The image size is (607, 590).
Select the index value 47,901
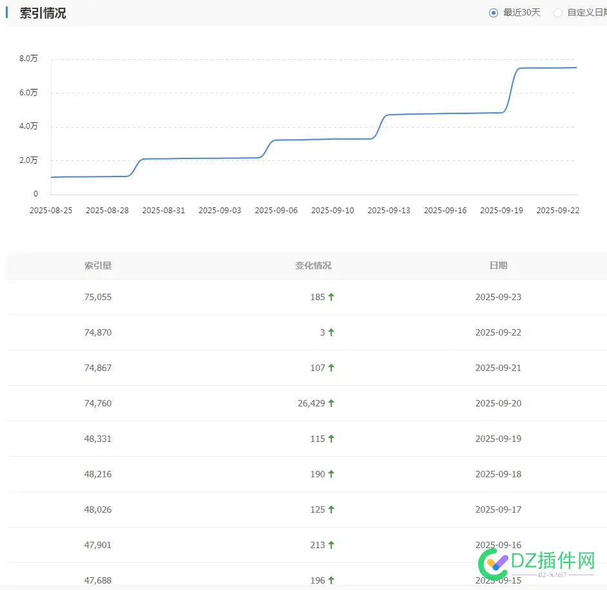click(x=98, y=545)
